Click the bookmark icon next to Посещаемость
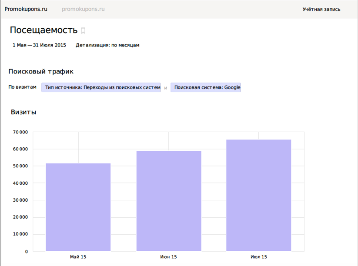The height and width of the screenshot is (266, 358). [84, 31]
